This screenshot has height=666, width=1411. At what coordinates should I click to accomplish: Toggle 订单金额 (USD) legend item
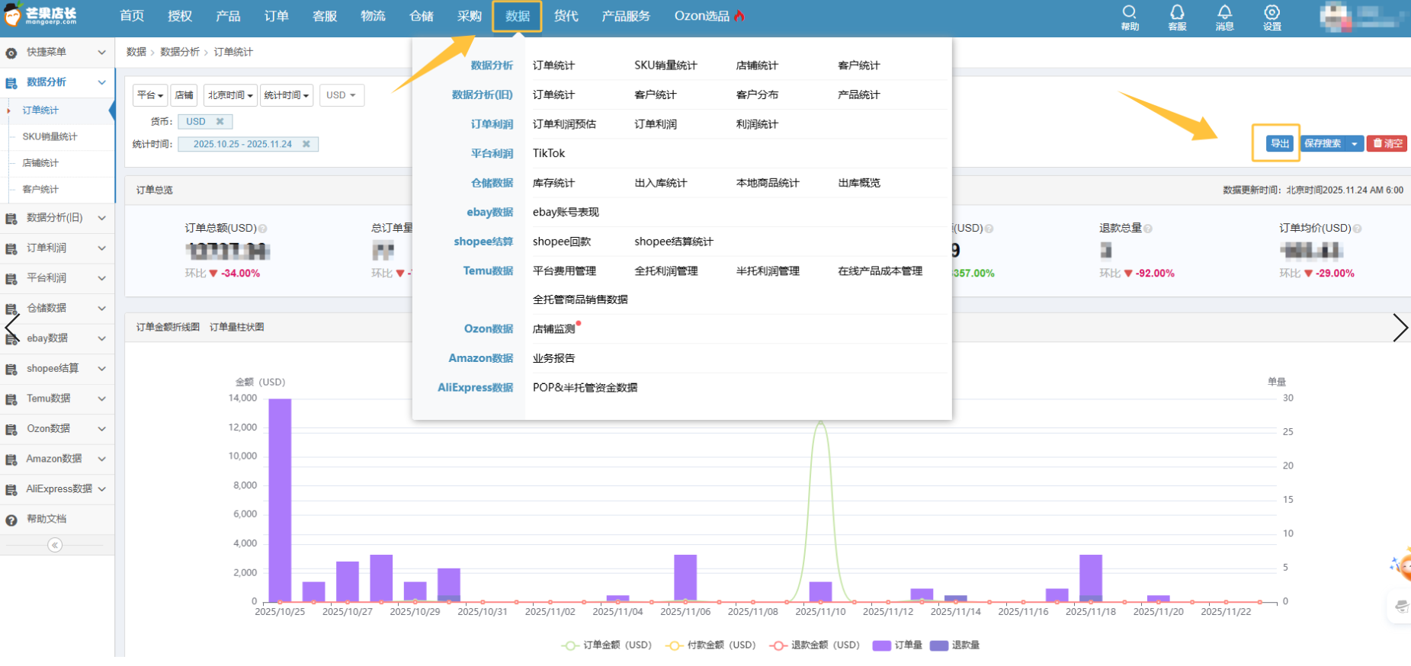tap(608, 645)
